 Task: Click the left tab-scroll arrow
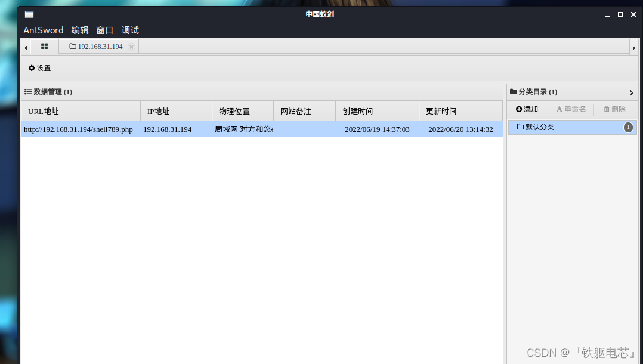click(24, 47)
